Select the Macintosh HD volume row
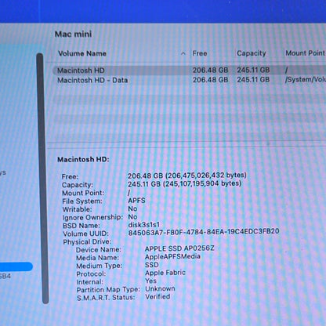 (189, 70)
